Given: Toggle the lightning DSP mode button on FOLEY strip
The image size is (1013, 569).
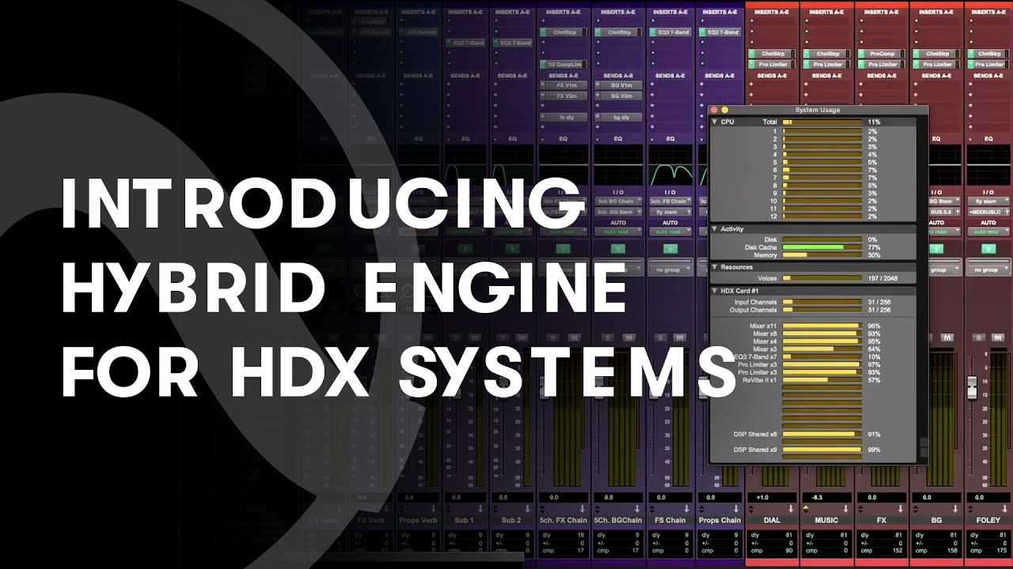Looking at the screenshot, I should click(988, 249).
